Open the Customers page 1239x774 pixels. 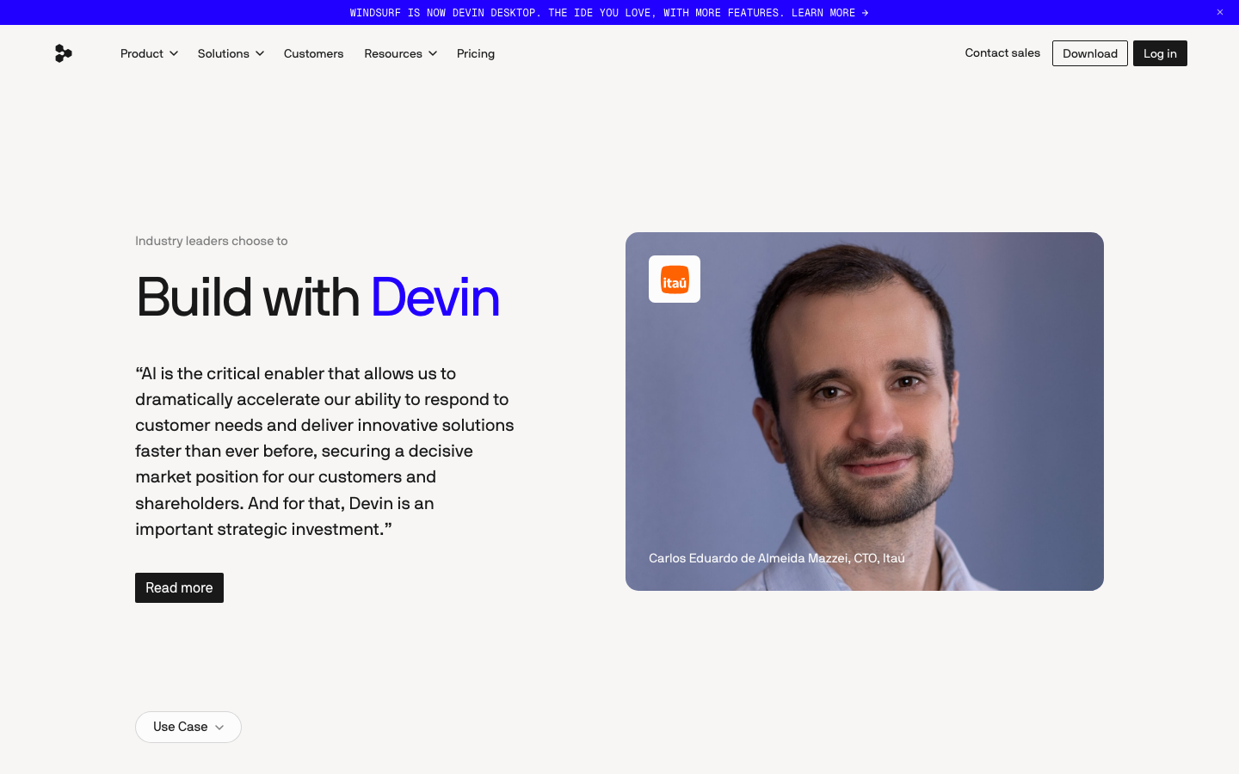(313, 53)
